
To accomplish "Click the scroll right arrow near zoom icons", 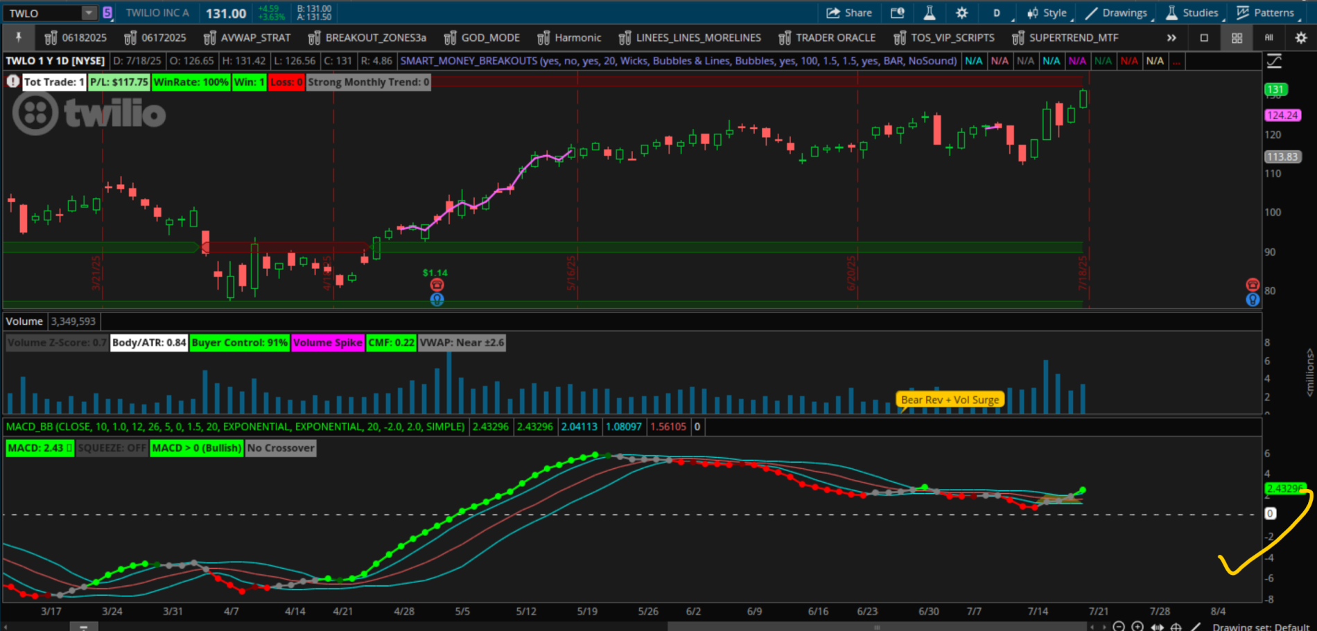I will coord(1104,627).
